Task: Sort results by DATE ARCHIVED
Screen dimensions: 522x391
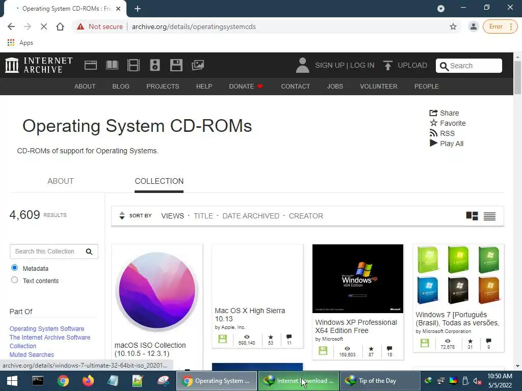Action: pos(251,216)
